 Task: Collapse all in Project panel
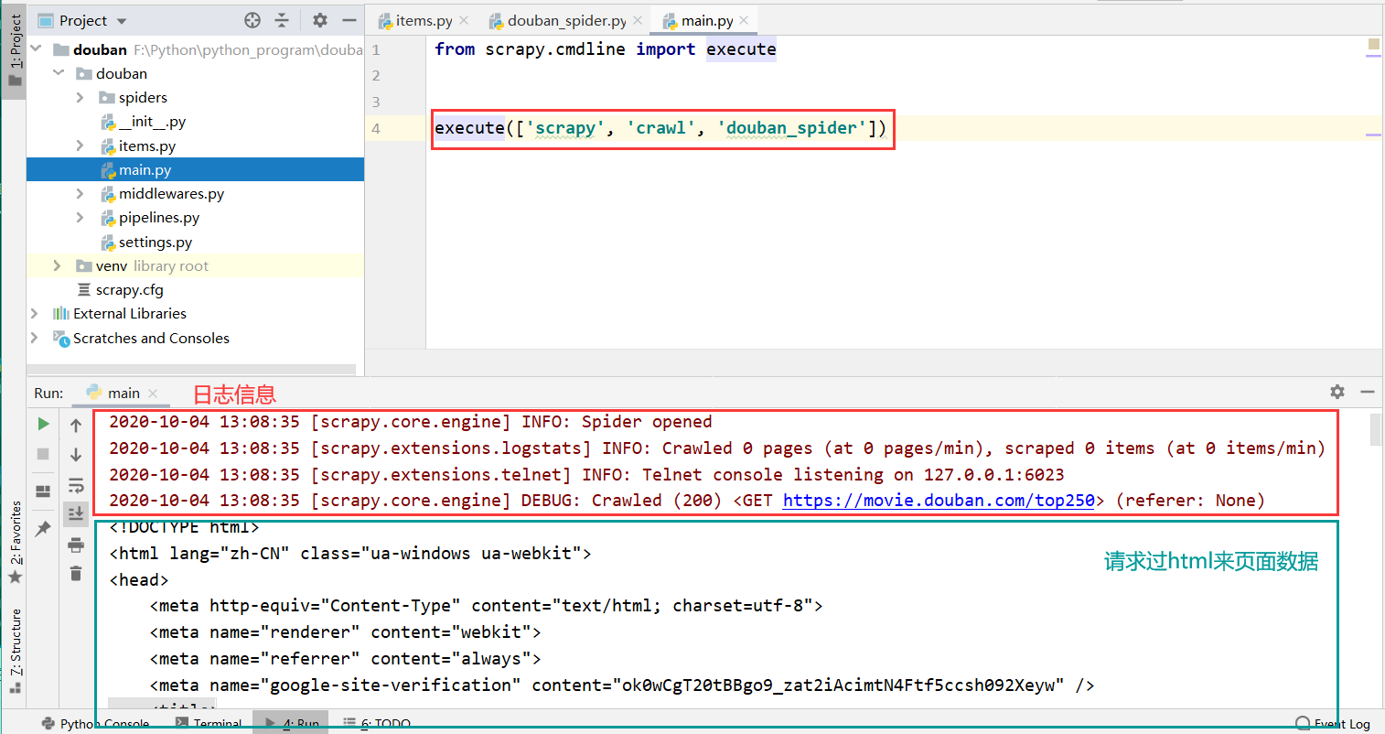(x=282, y=20)
